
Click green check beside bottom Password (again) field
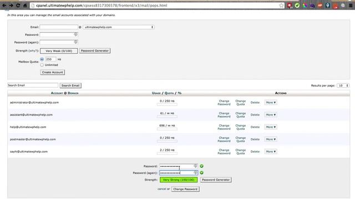(201, 172)
